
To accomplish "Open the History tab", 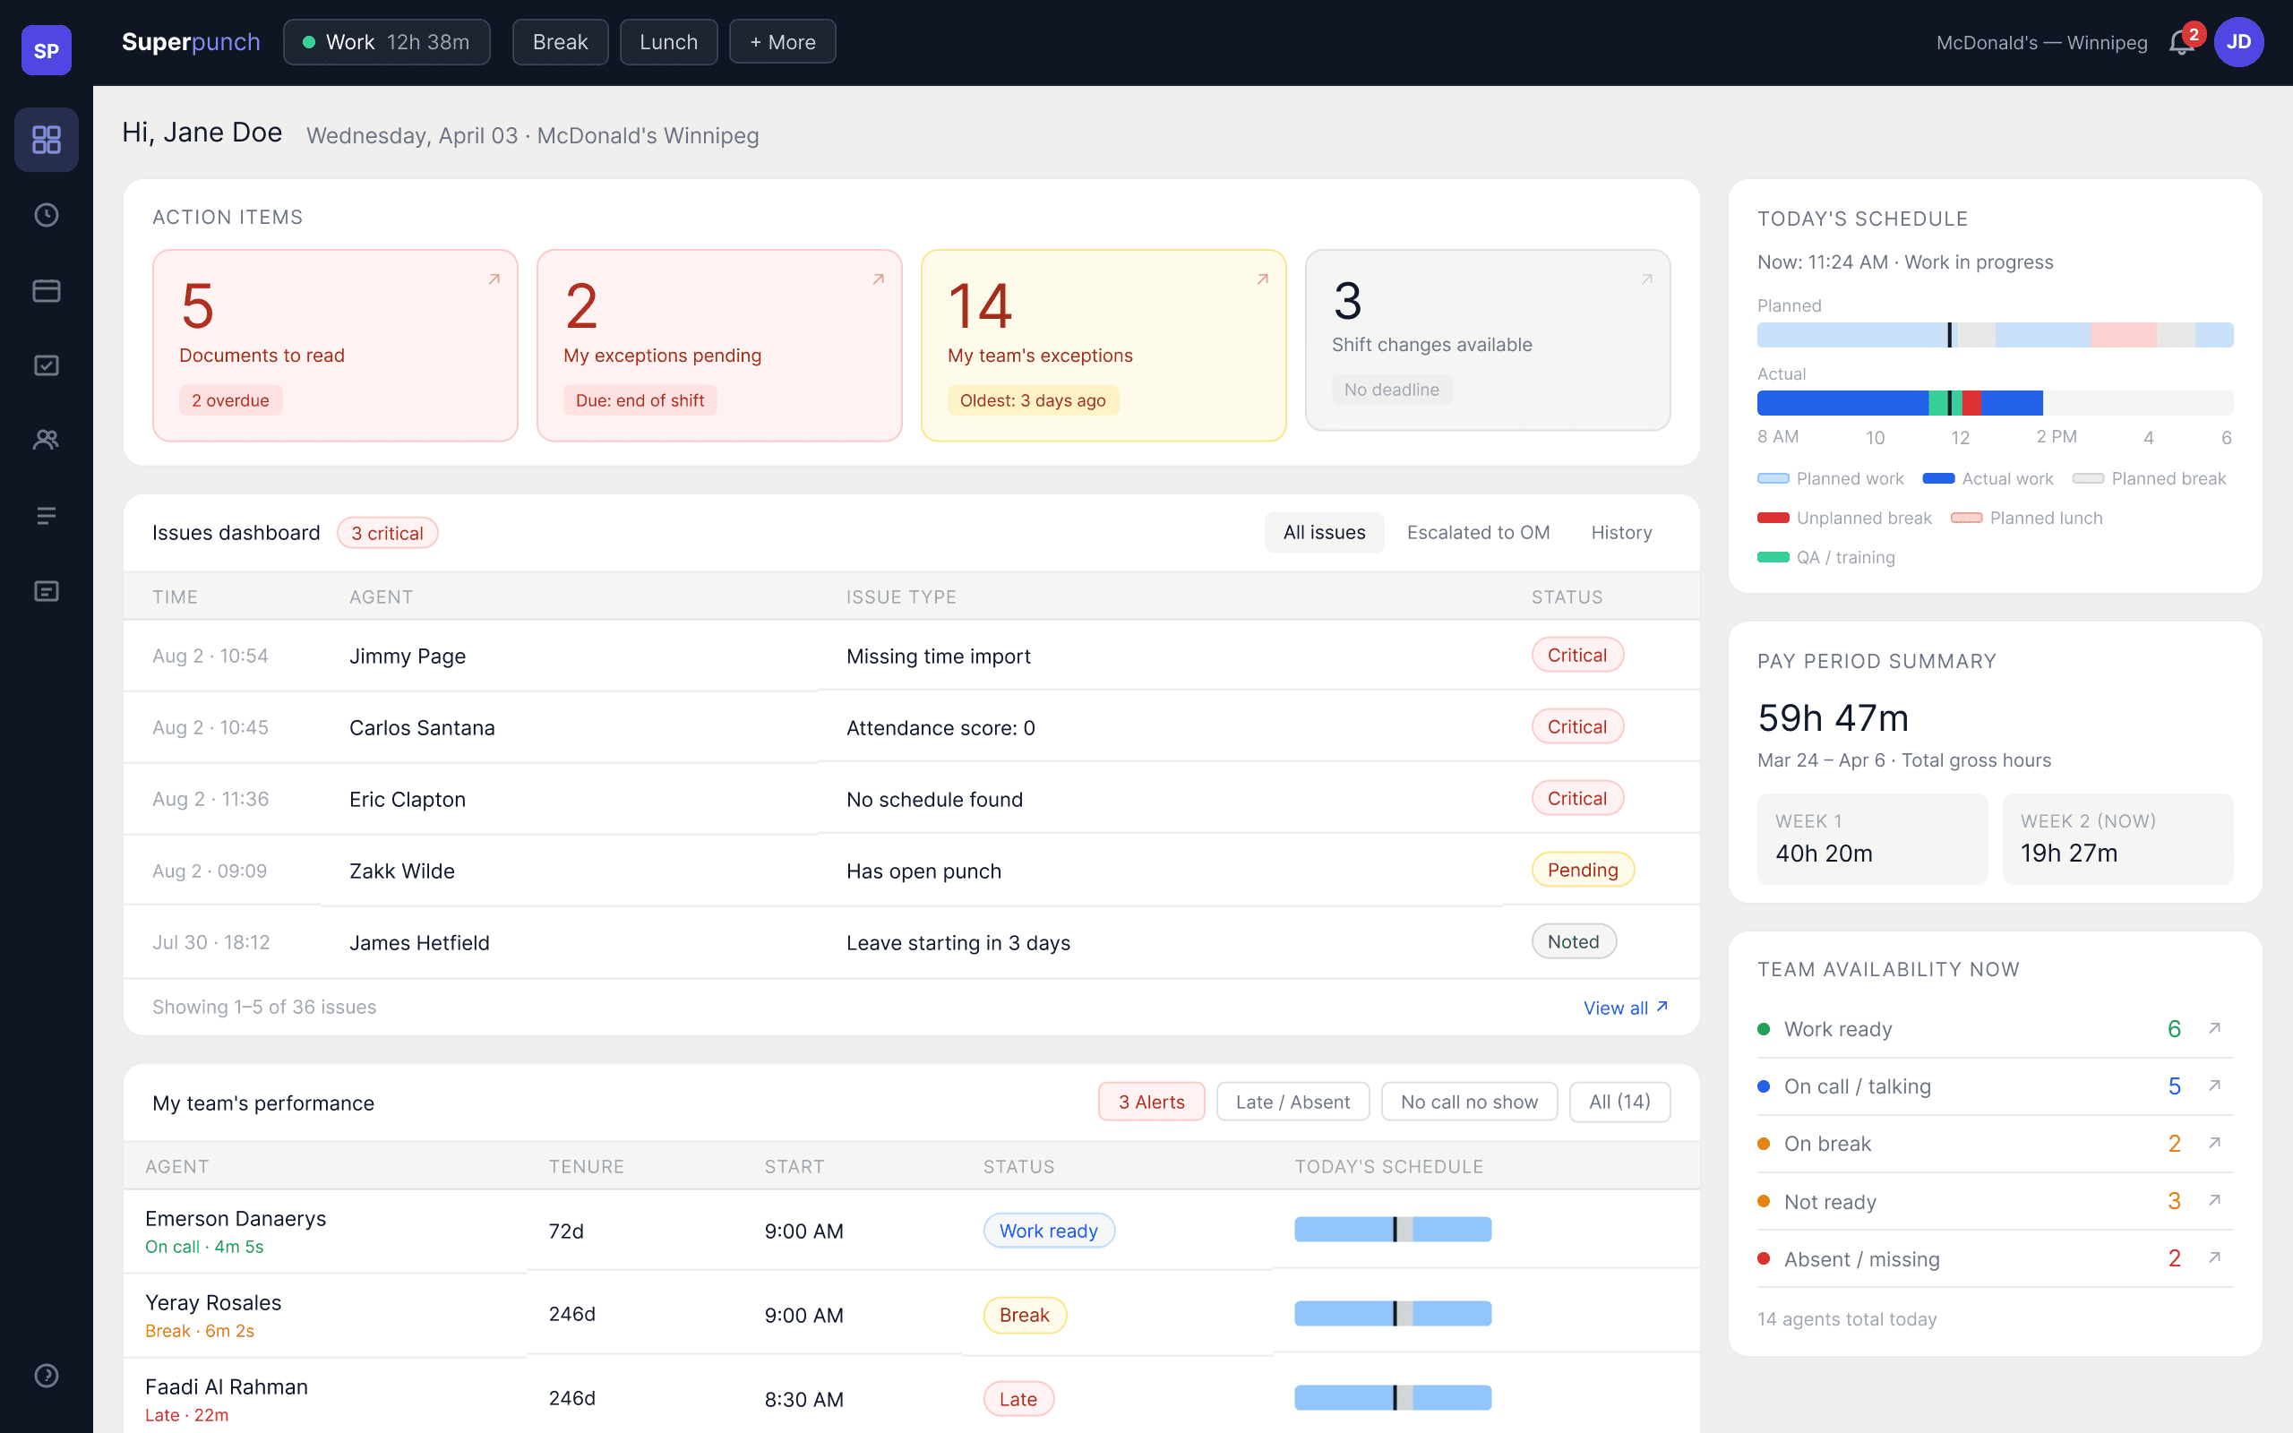I will tap(1620, 533).
